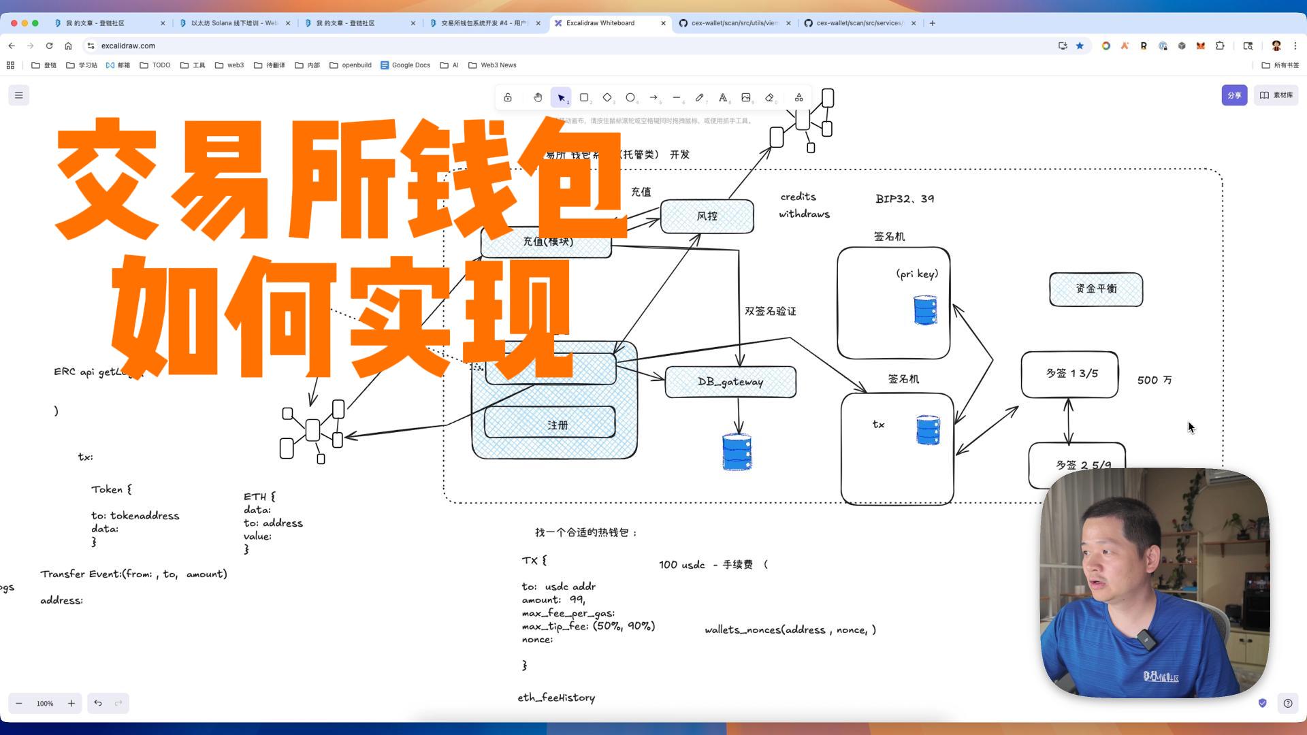Select the Rectangle shape tool
The width and height of the screenshot is (1307, 735).
584,97
